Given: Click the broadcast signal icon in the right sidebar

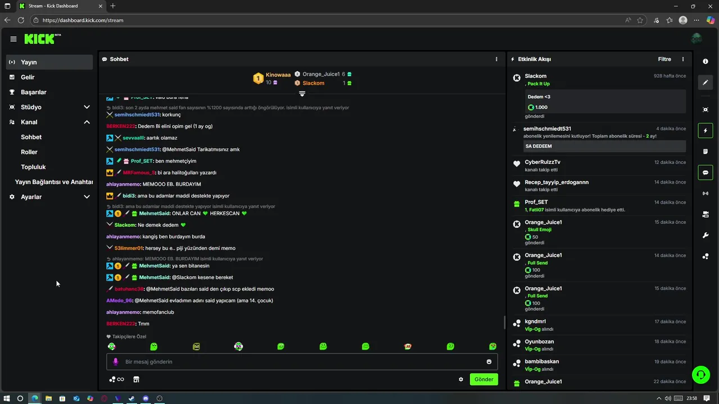Looking at the screenshot, I should [x=706, y=194].
